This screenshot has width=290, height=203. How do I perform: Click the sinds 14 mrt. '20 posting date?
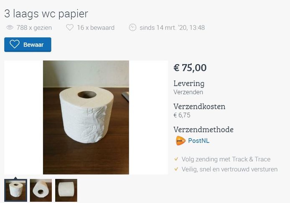(172, 28)
